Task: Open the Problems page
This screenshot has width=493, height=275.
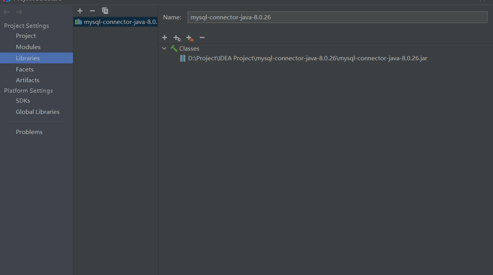Action: [x=29, y=132]
